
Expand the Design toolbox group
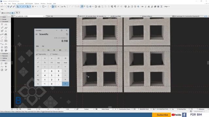(x=4, y=19)
